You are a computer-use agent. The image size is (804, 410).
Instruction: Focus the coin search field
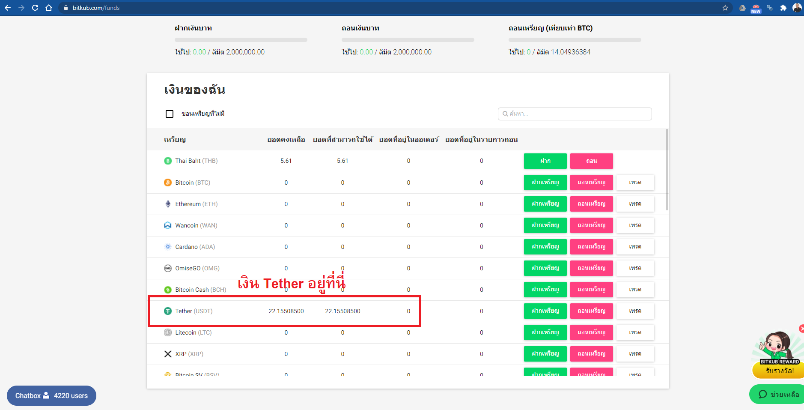point(575,114)
